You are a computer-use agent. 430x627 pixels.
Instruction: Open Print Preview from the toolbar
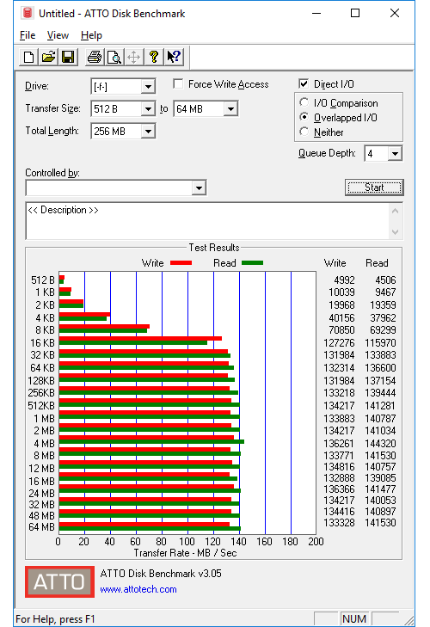click(x=114, y=57)
